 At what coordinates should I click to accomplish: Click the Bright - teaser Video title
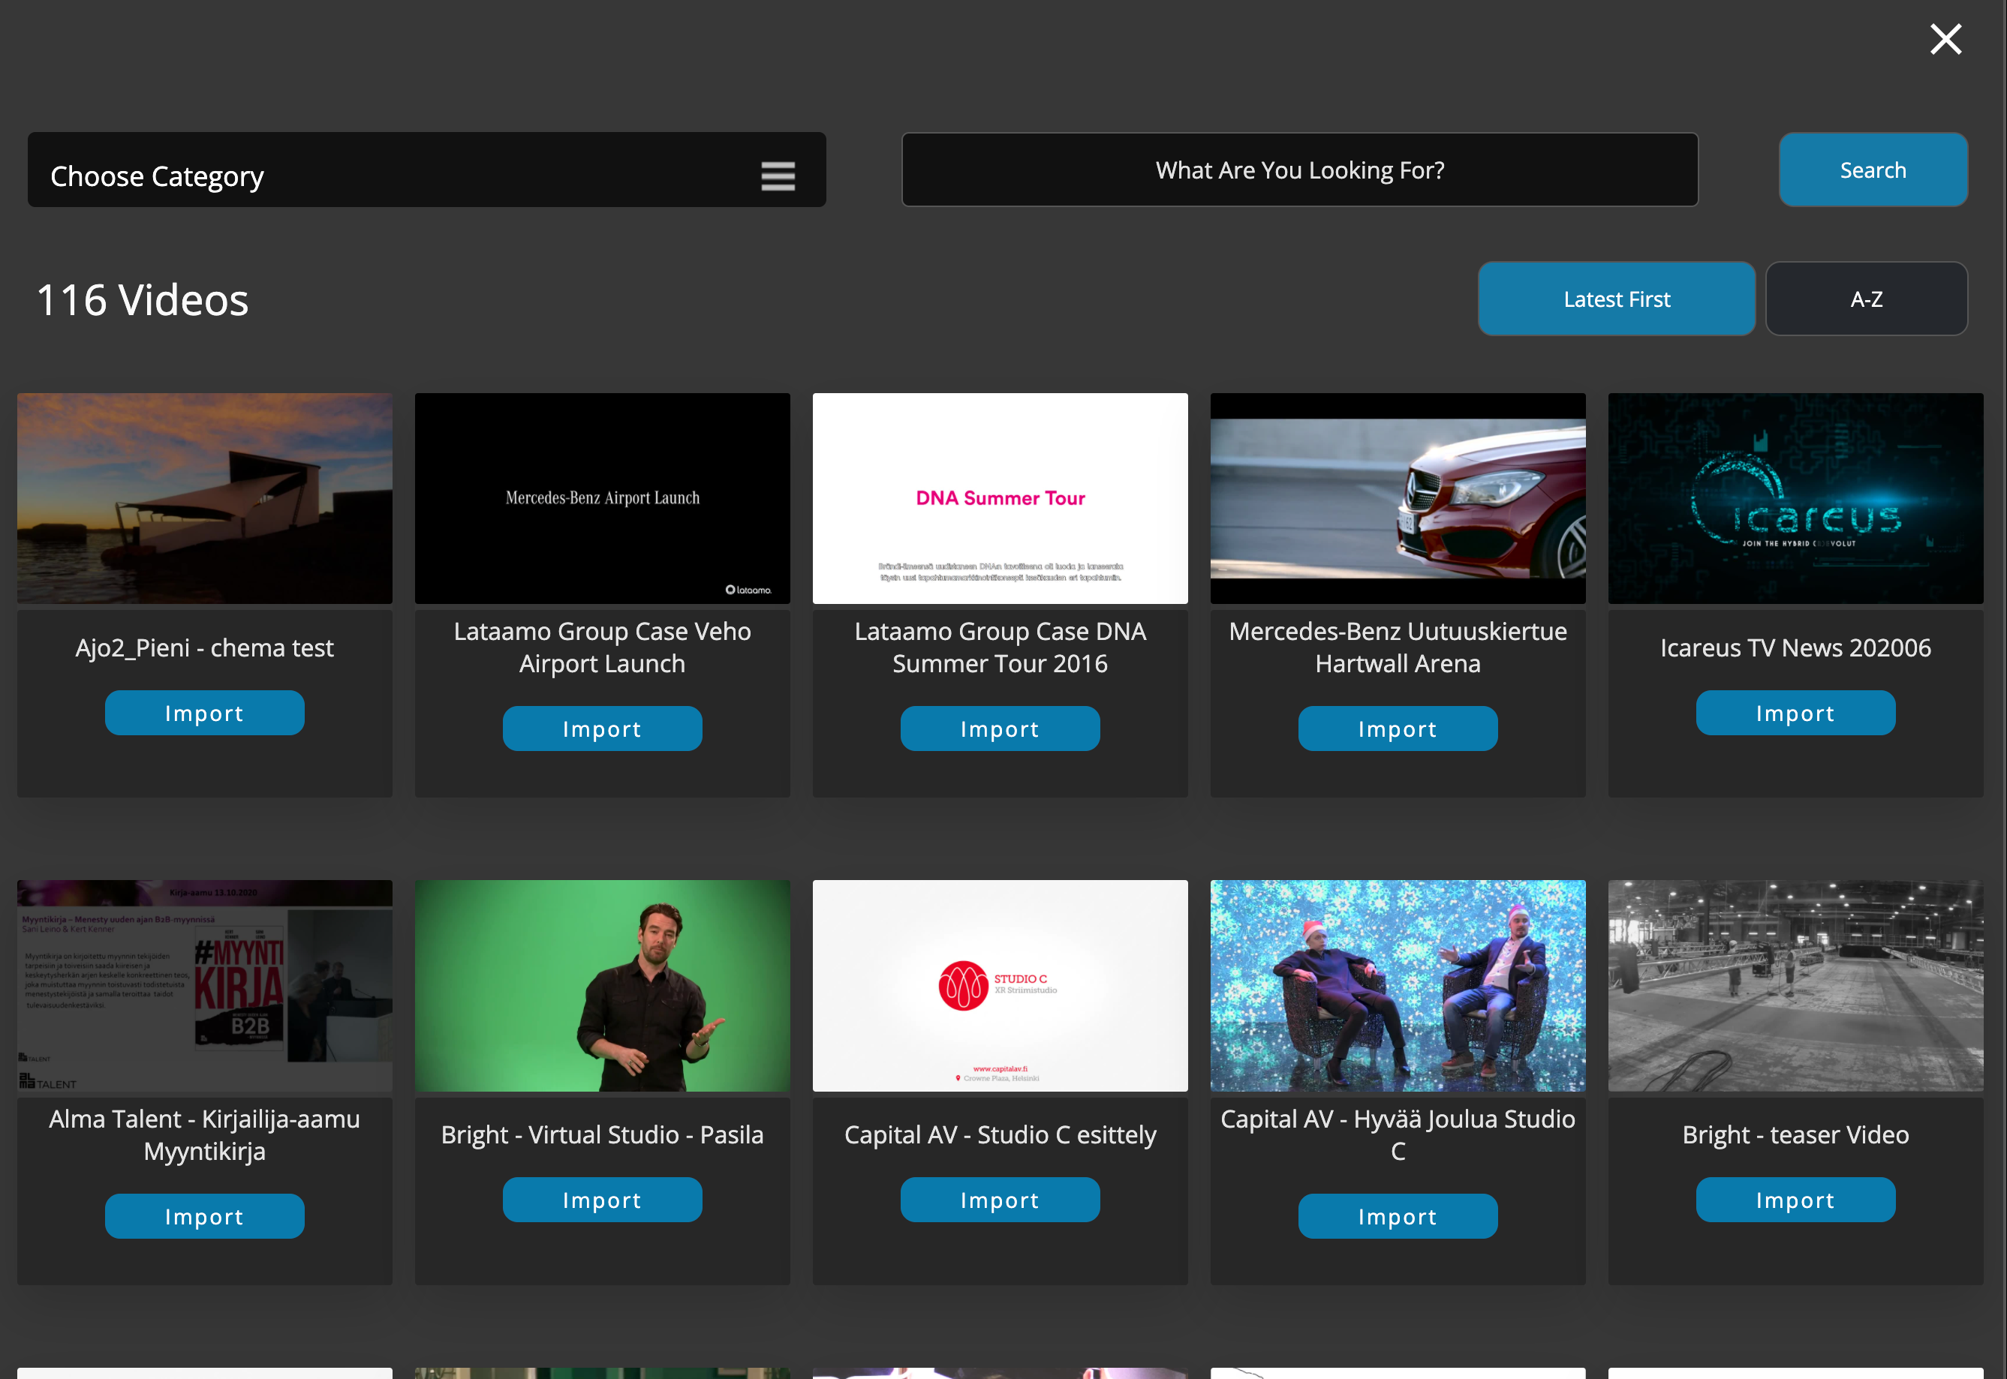coord(1795,1134)
